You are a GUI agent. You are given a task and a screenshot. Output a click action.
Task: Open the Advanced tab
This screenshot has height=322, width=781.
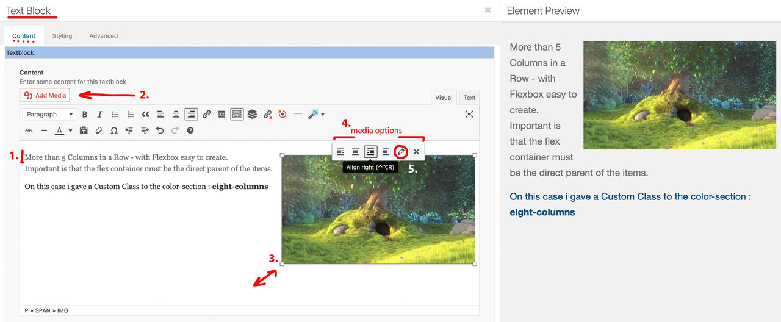104,36
